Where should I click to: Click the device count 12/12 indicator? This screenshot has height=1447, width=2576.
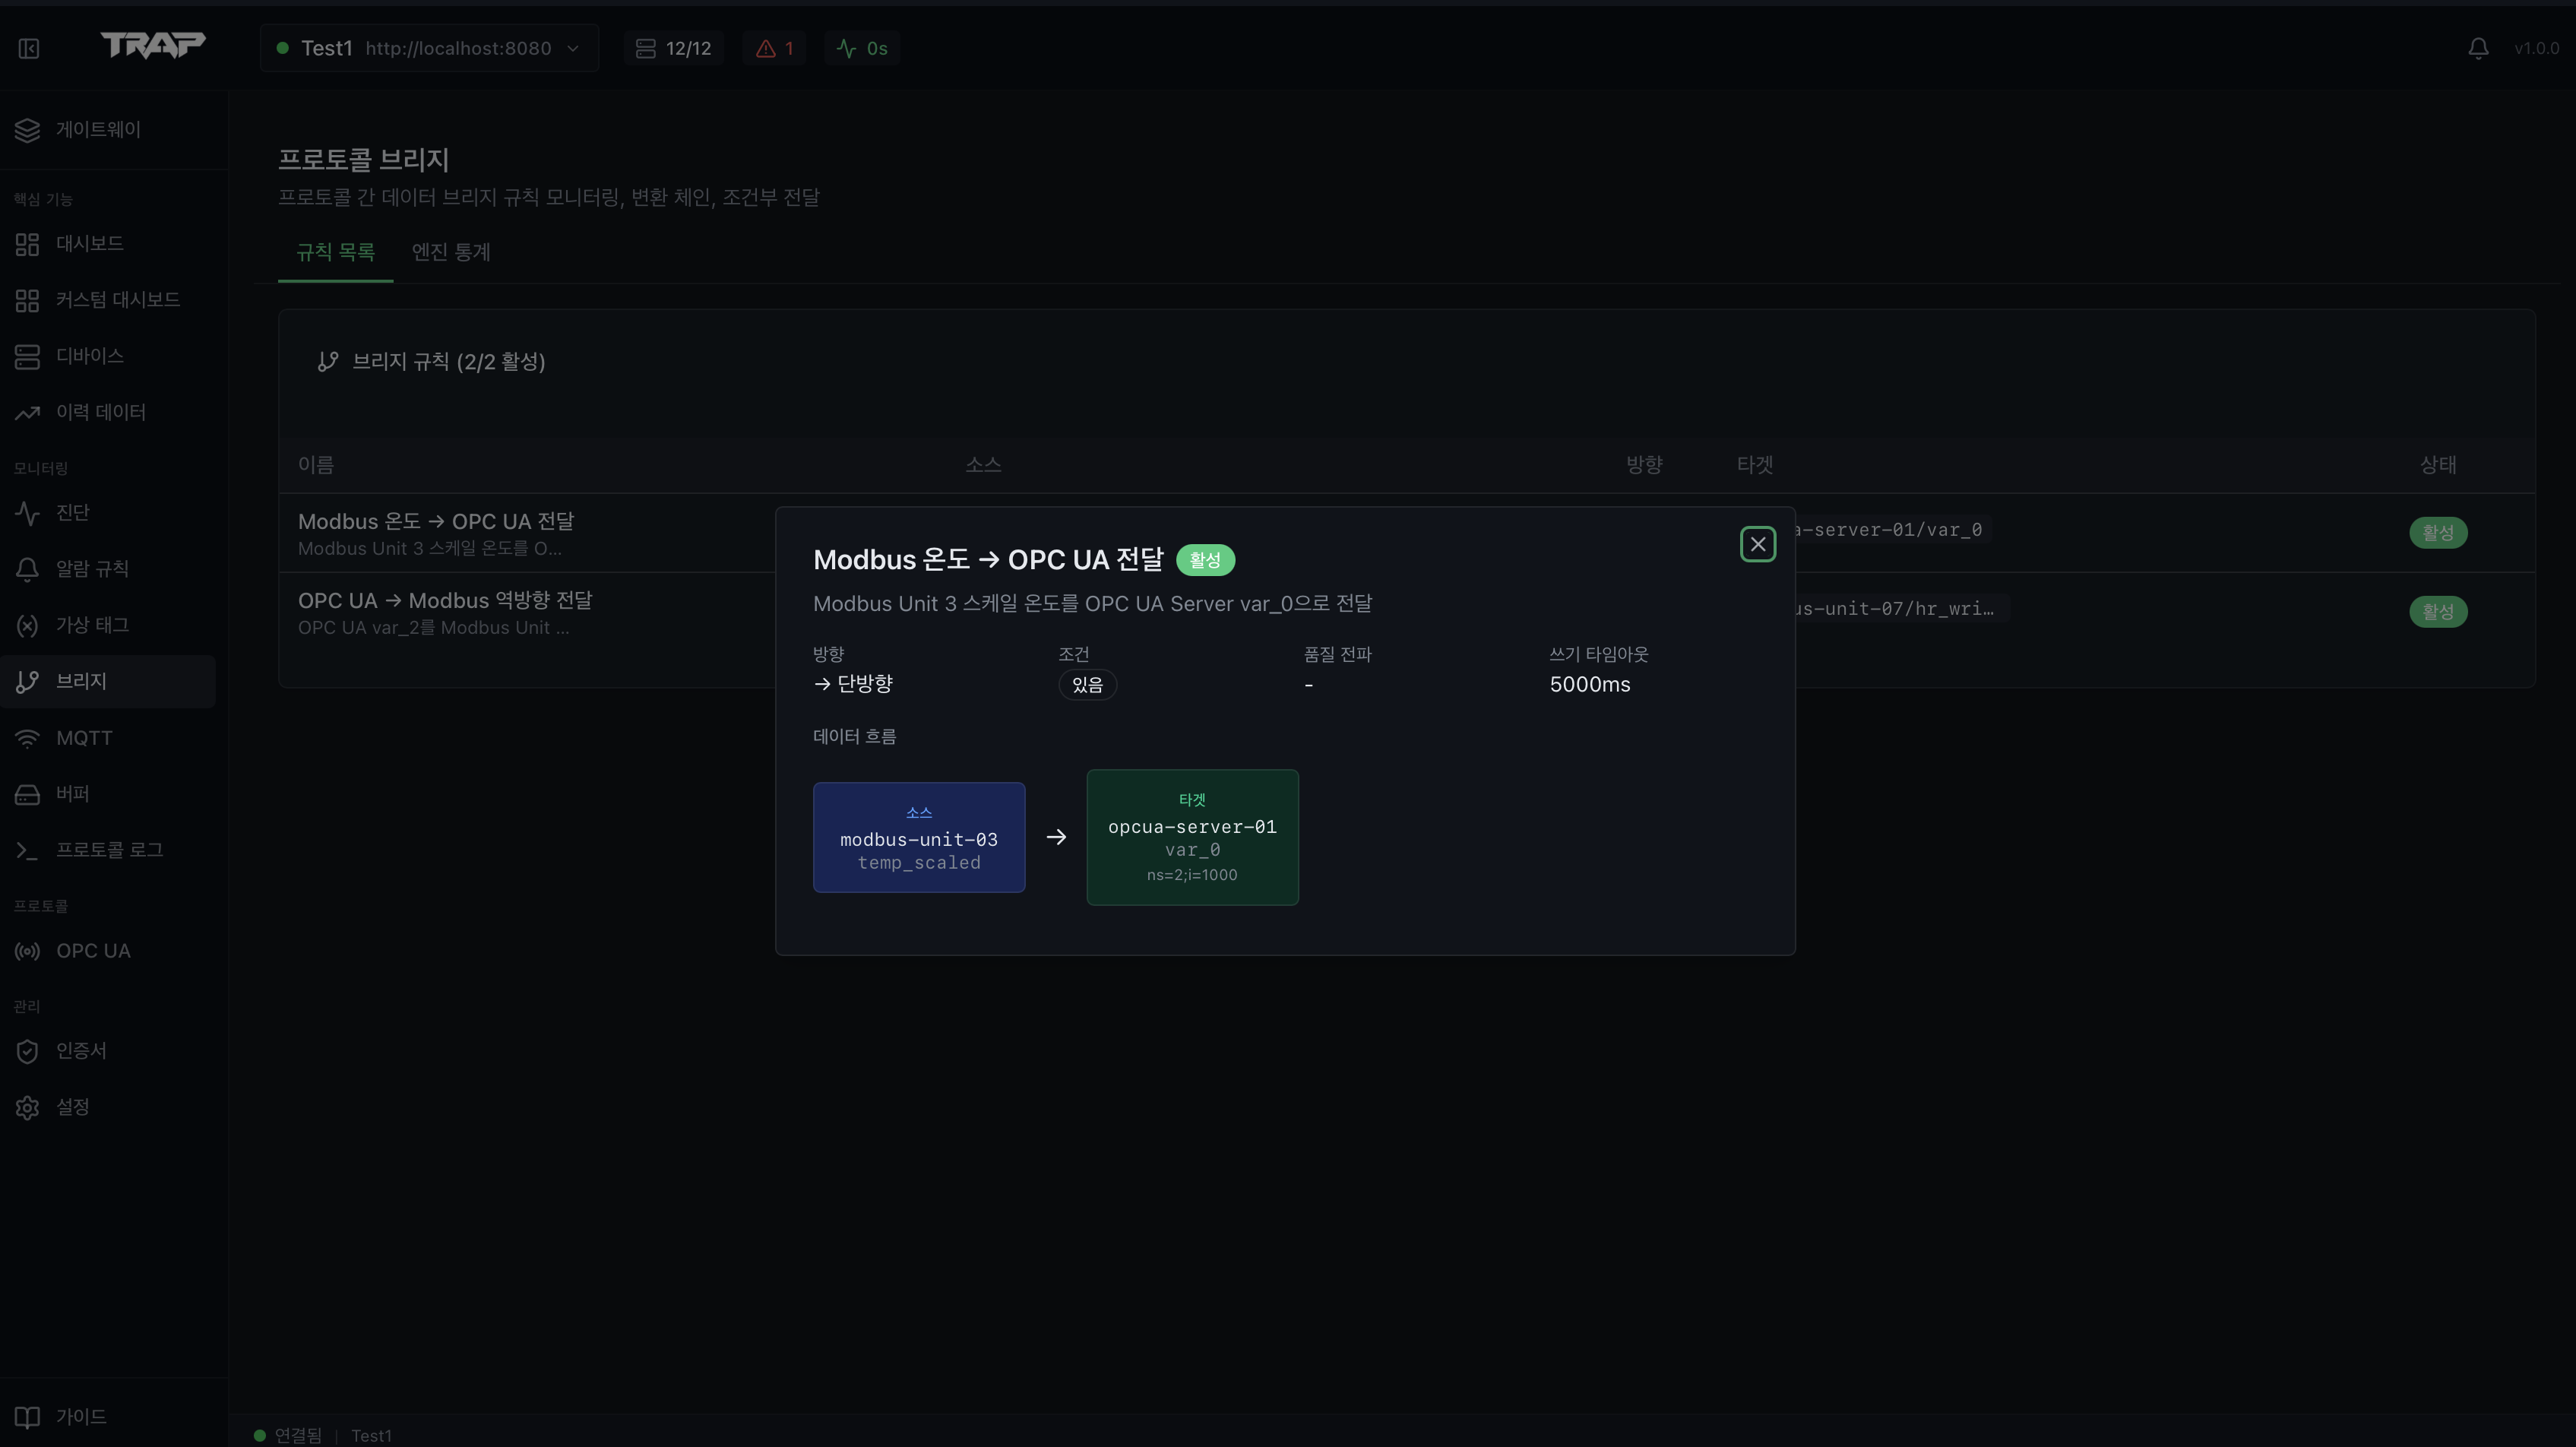674,48
